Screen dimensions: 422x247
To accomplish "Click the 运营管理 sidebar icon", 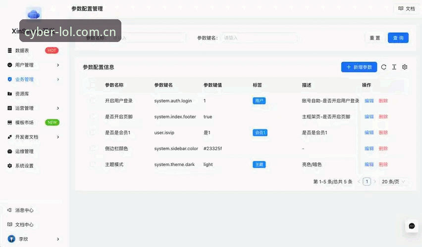I will click(10, 108).
